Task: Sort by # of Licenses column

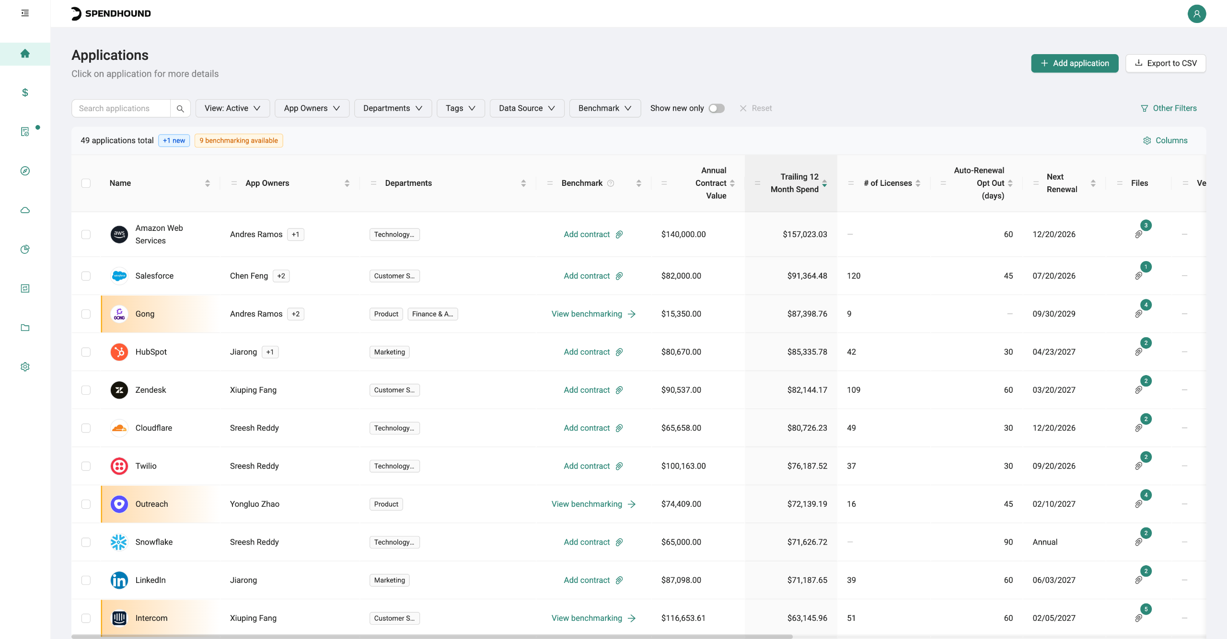Action: click(918, 183)
